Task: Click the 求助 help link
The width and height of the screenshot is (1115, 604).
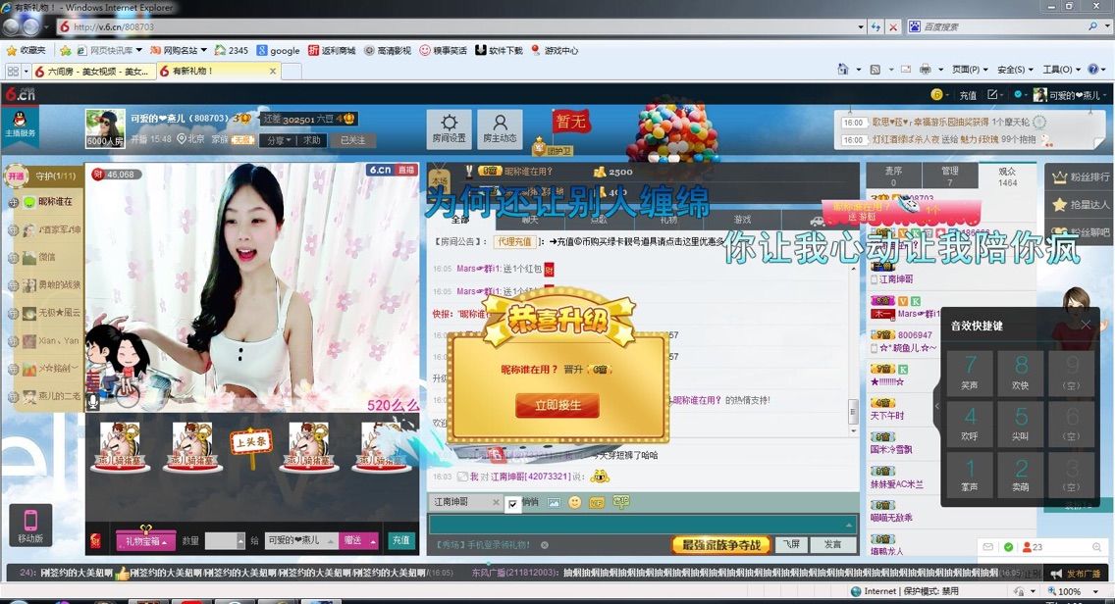Action: pos(312,140)
